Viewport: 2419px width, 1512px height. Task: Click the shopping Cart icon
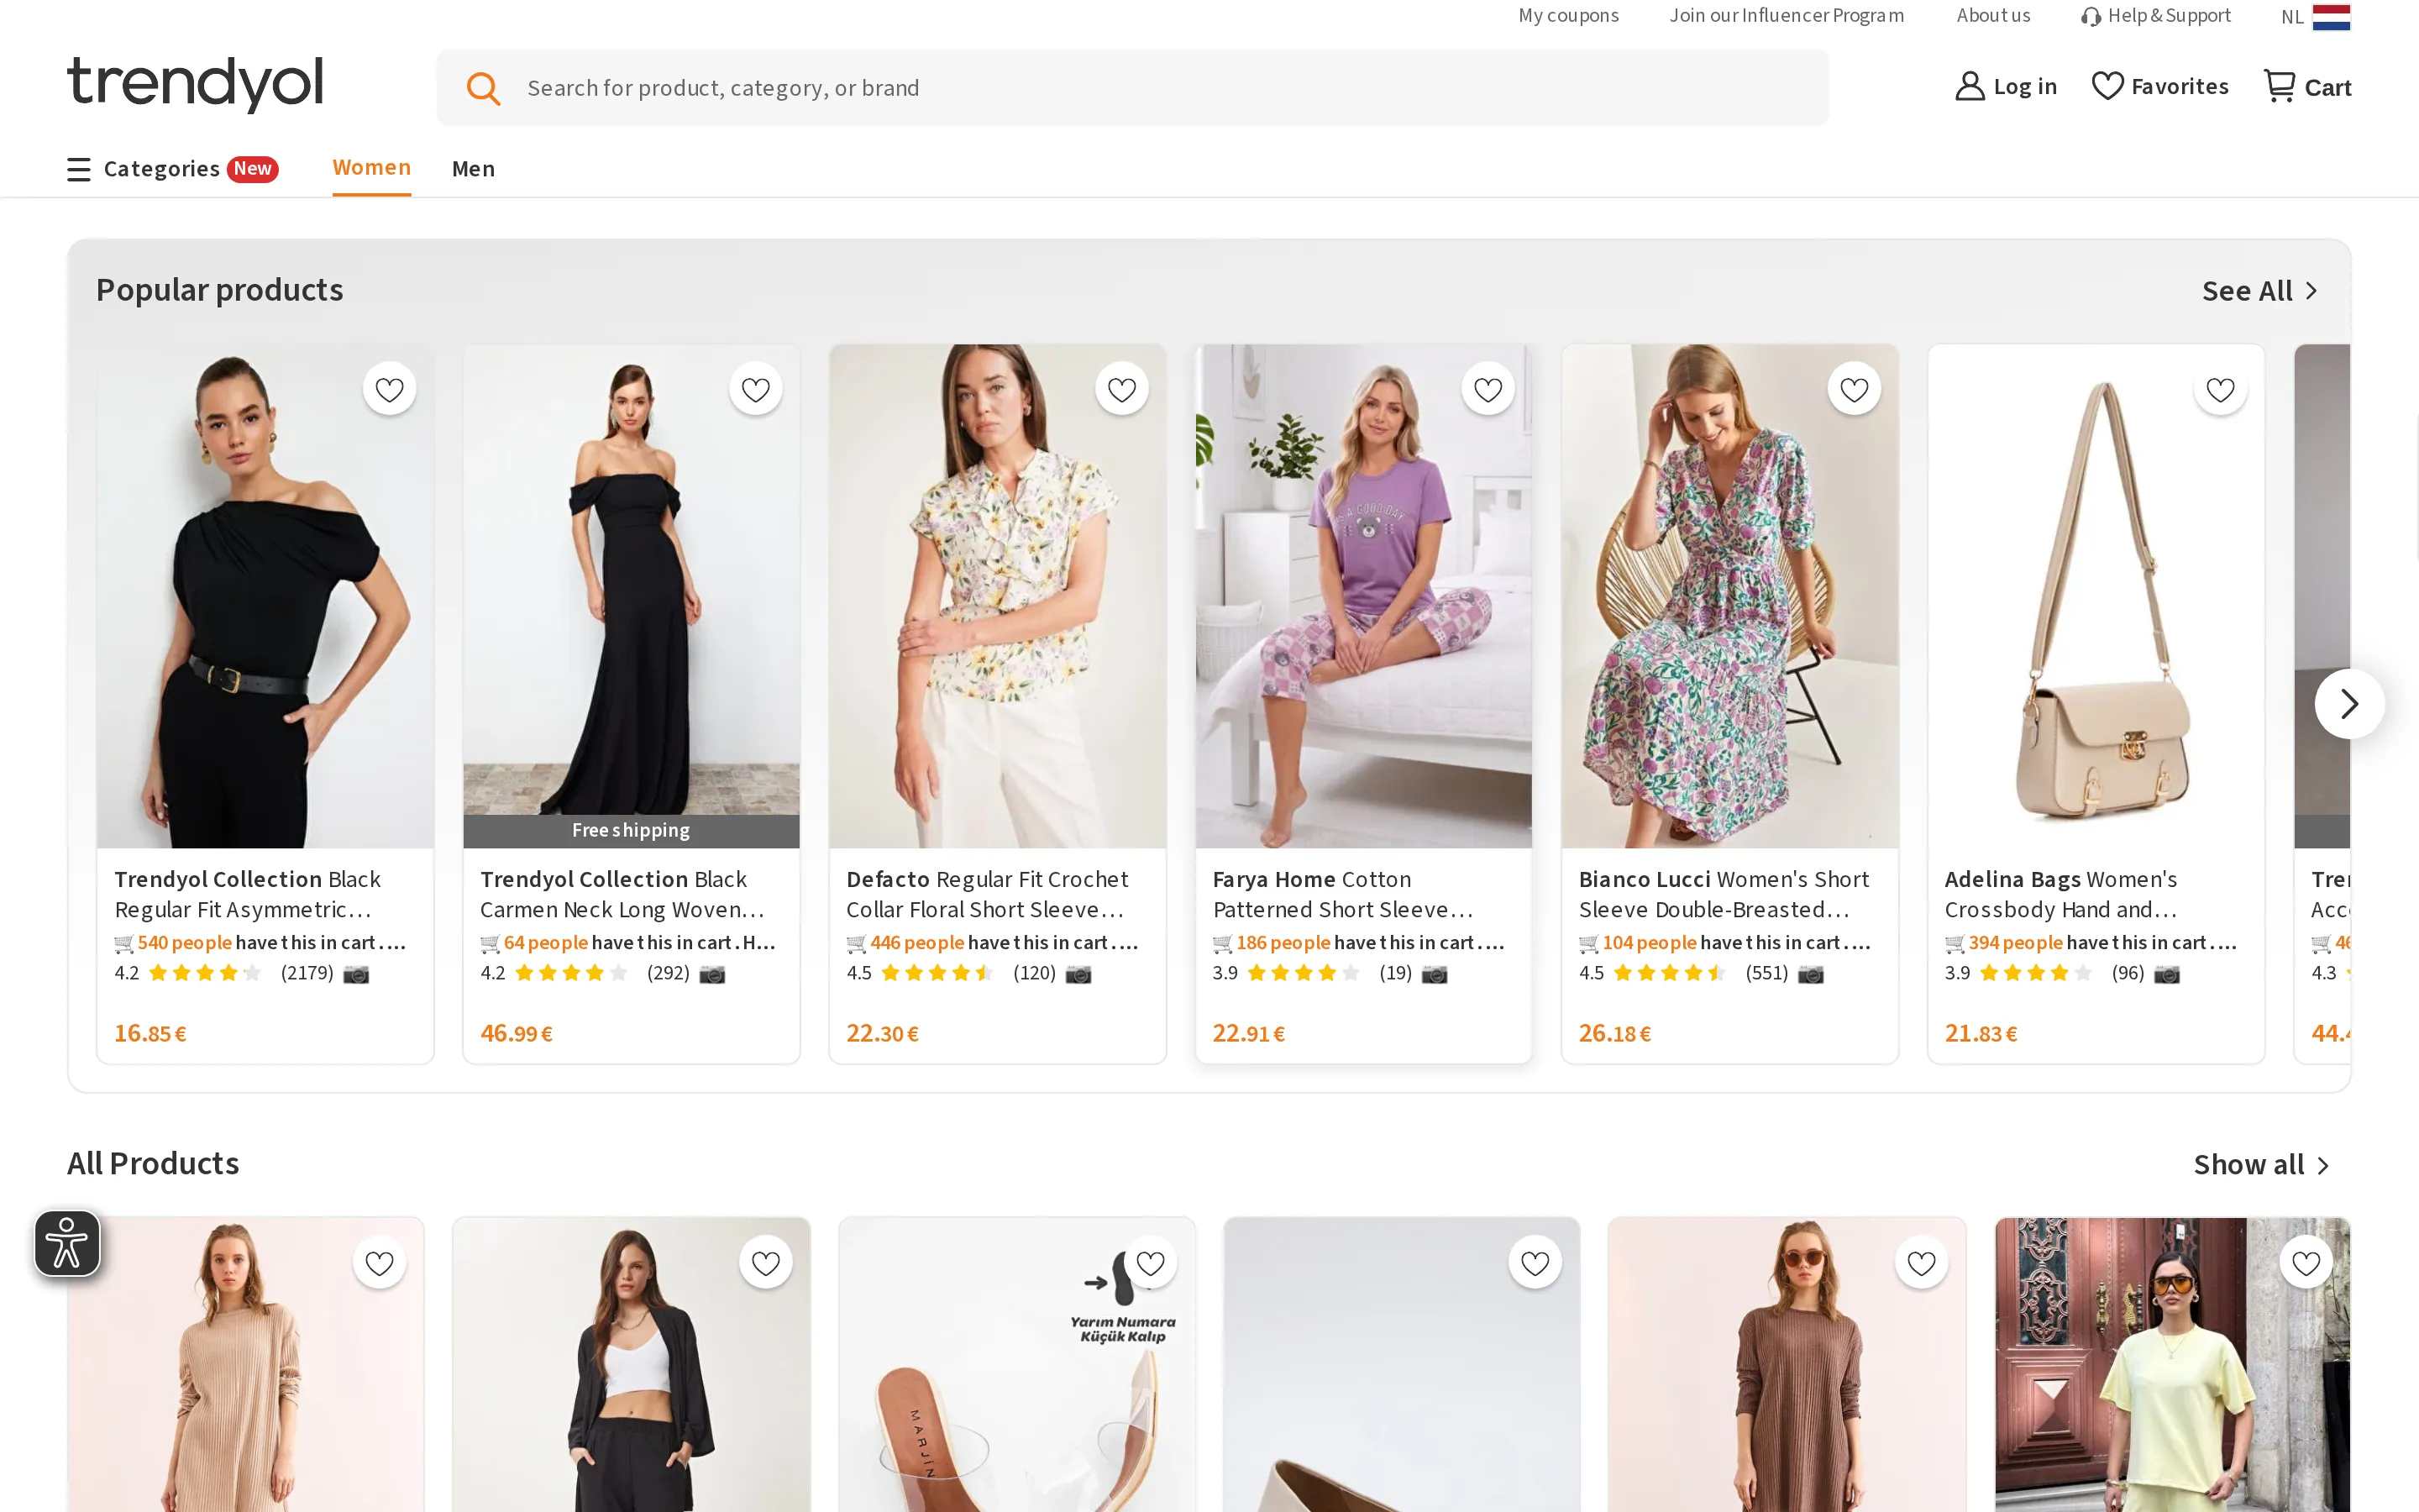coord(2279,86)
